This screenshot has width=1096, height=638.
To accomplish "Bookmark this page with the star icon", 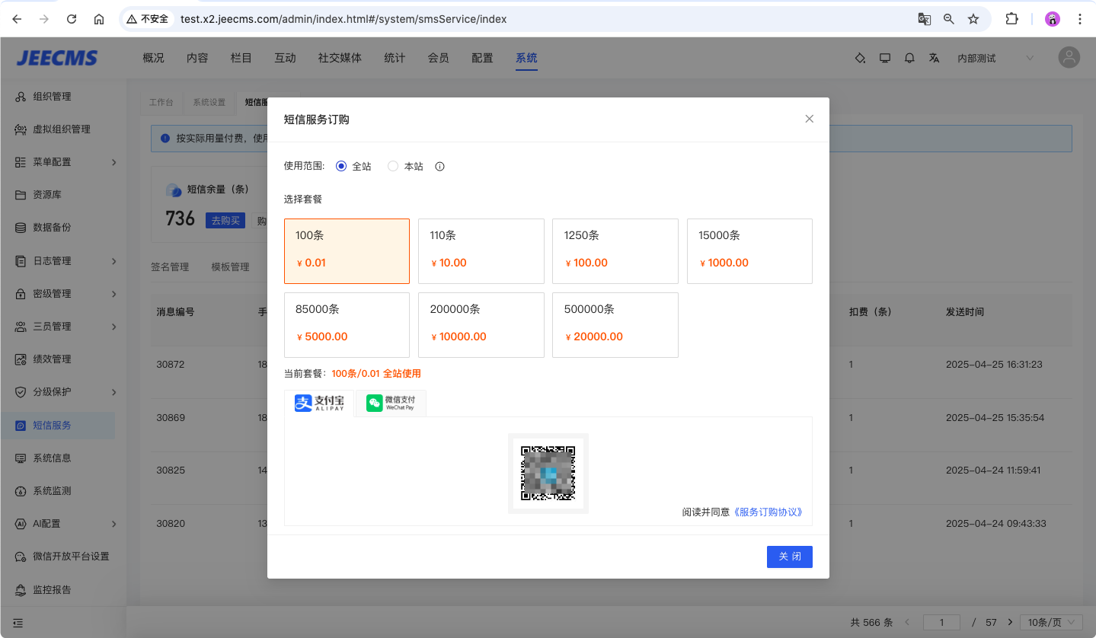I will (973, 19).
